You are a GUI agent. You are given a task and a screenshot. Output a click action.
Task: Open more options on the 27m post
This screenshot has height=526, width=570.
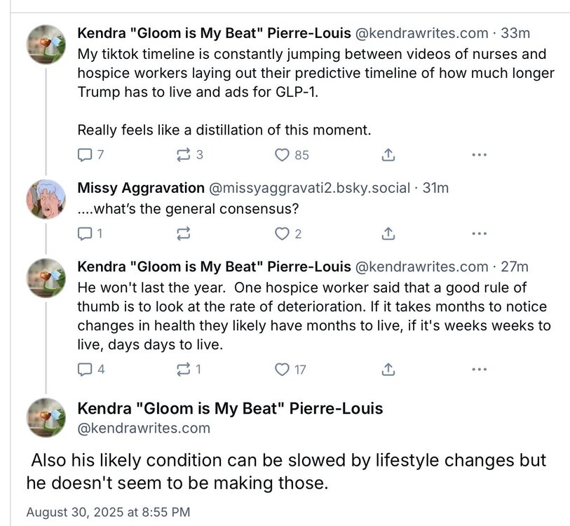pos(479,368)
